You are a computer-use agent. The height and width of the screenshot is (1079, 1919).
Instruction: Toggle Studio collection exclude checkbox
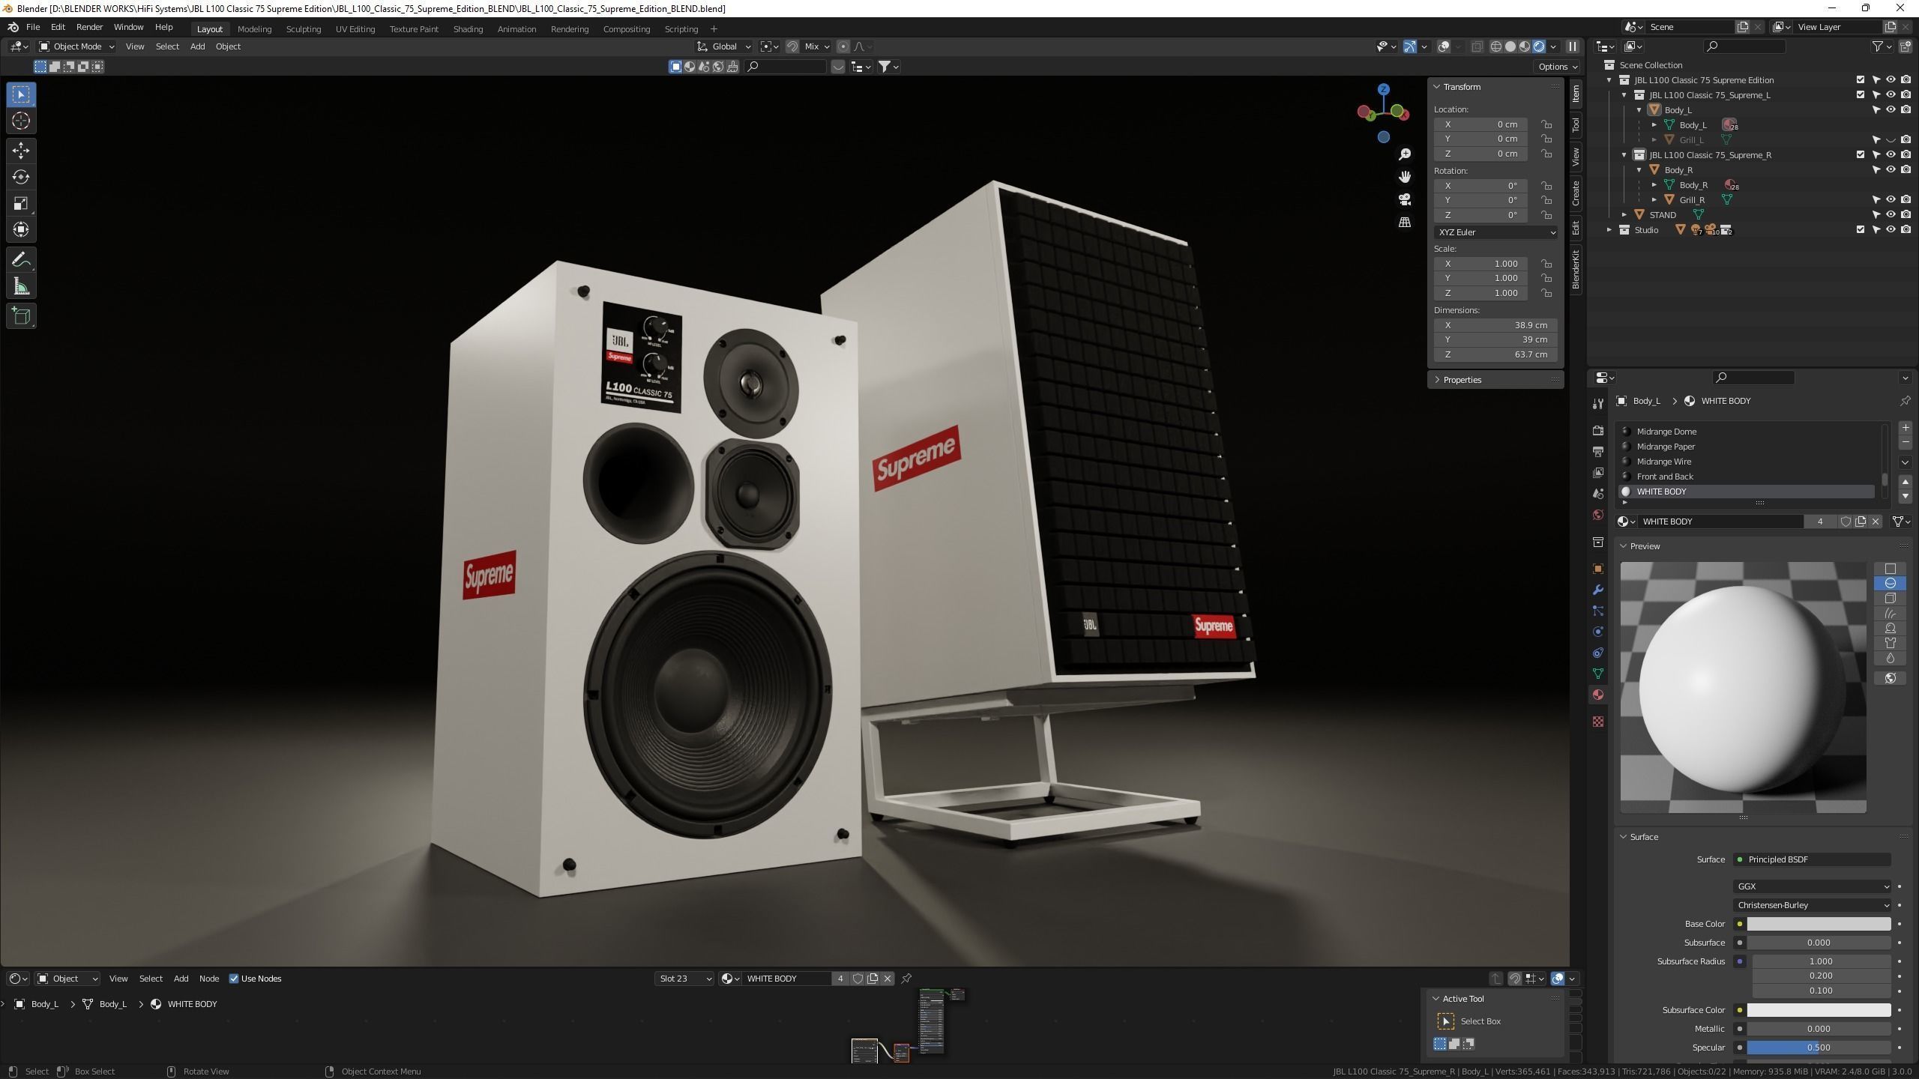coord(1861,230)
